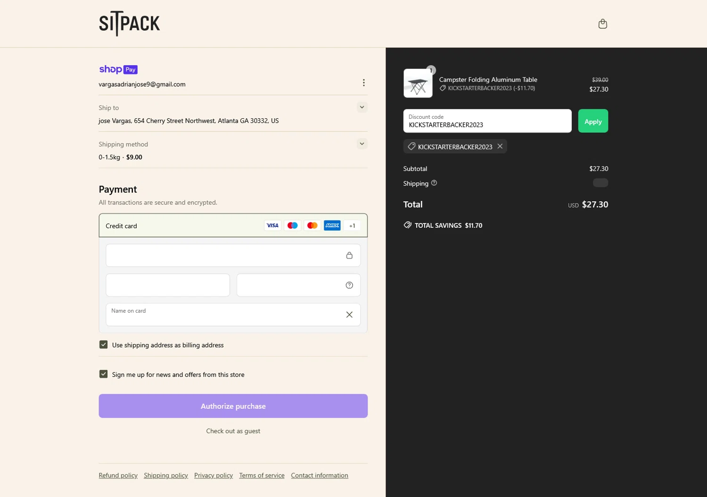Clear the Name on card field
707x497 pixels.
pos(349,315)
